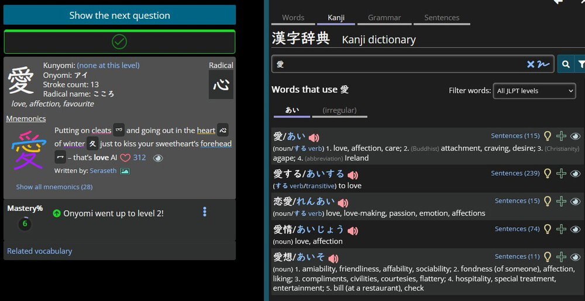The width and height of the screenshot is (585, 301).
Task: Open the JLPT levels filter dropdown
Action: pyautogui.click(x=534, y=91)
